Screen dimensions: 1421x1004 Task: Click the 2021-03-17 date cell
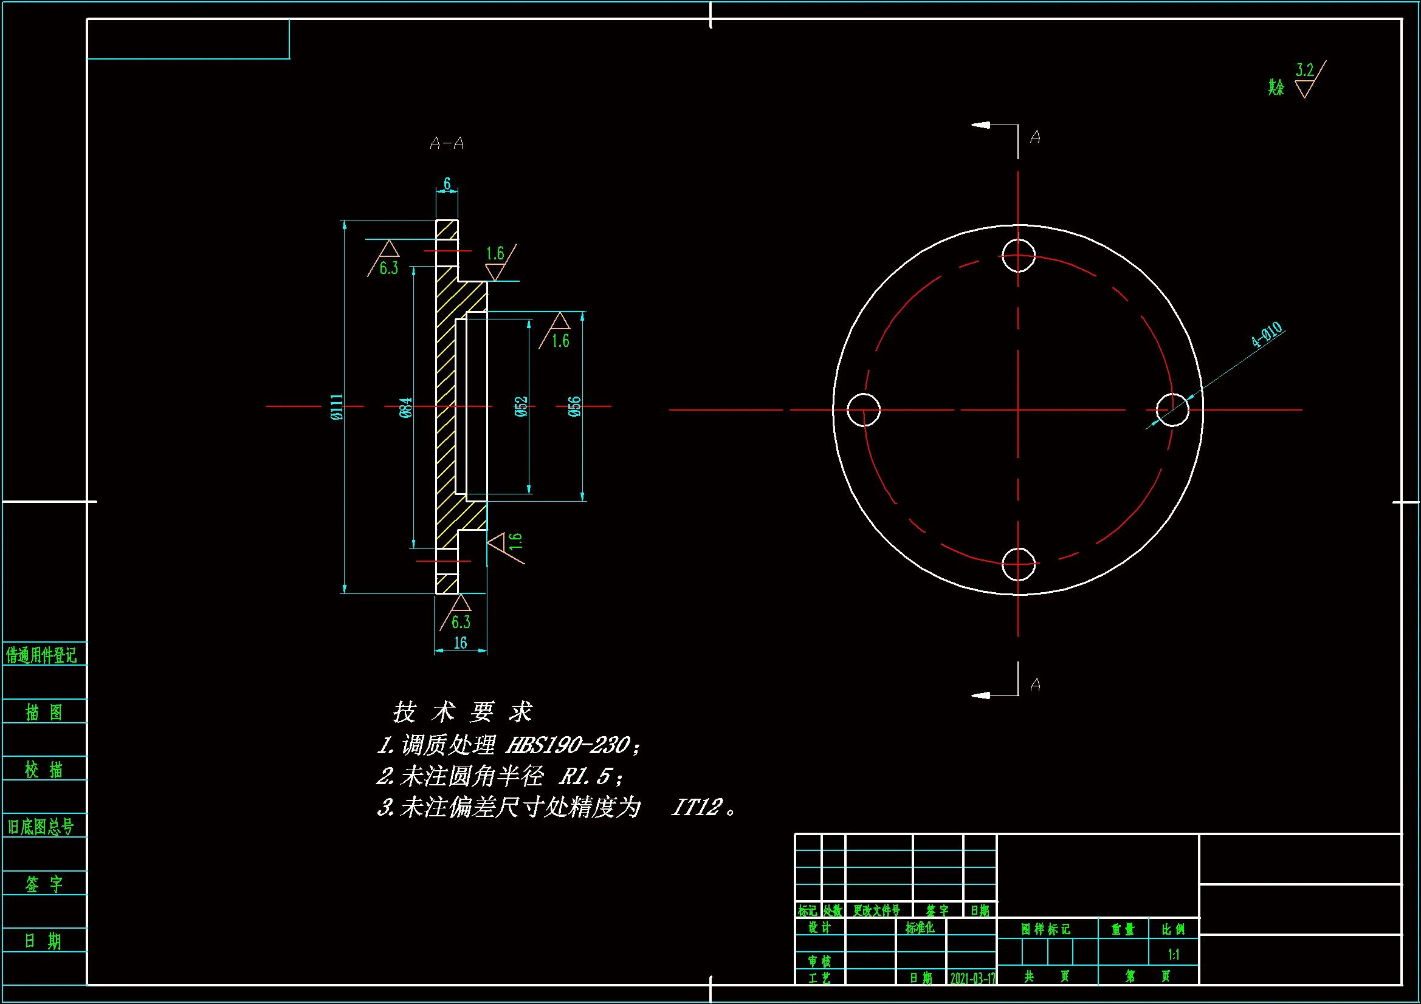point(972,978)
